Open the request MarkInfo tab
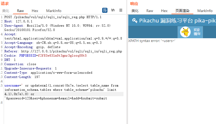The image size is (216, 124). tap(54, 11)
